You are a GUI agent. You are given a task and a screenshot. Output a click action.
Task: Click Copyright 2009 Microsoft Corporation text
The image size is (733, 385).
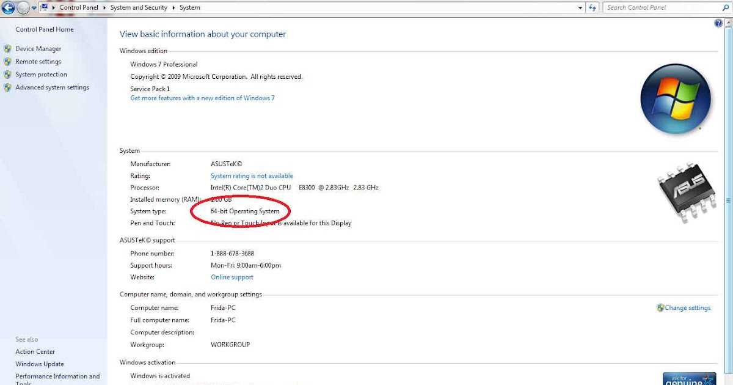click(216, 76)
